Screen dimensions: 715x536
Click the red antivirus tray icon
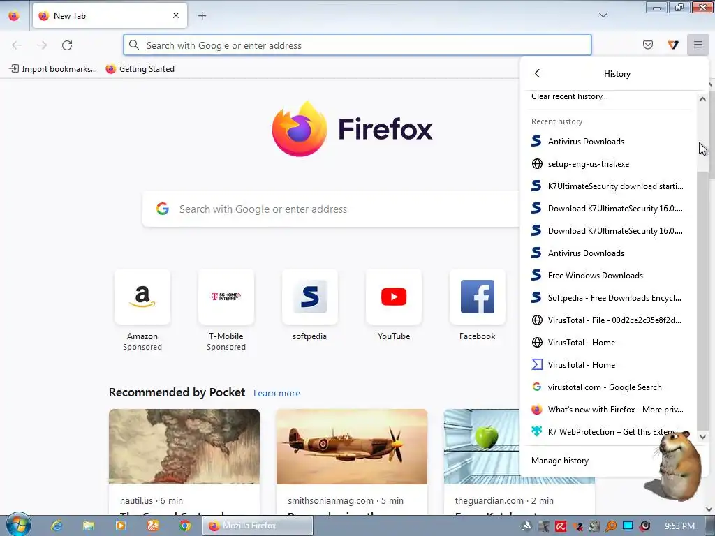(561, 526)
